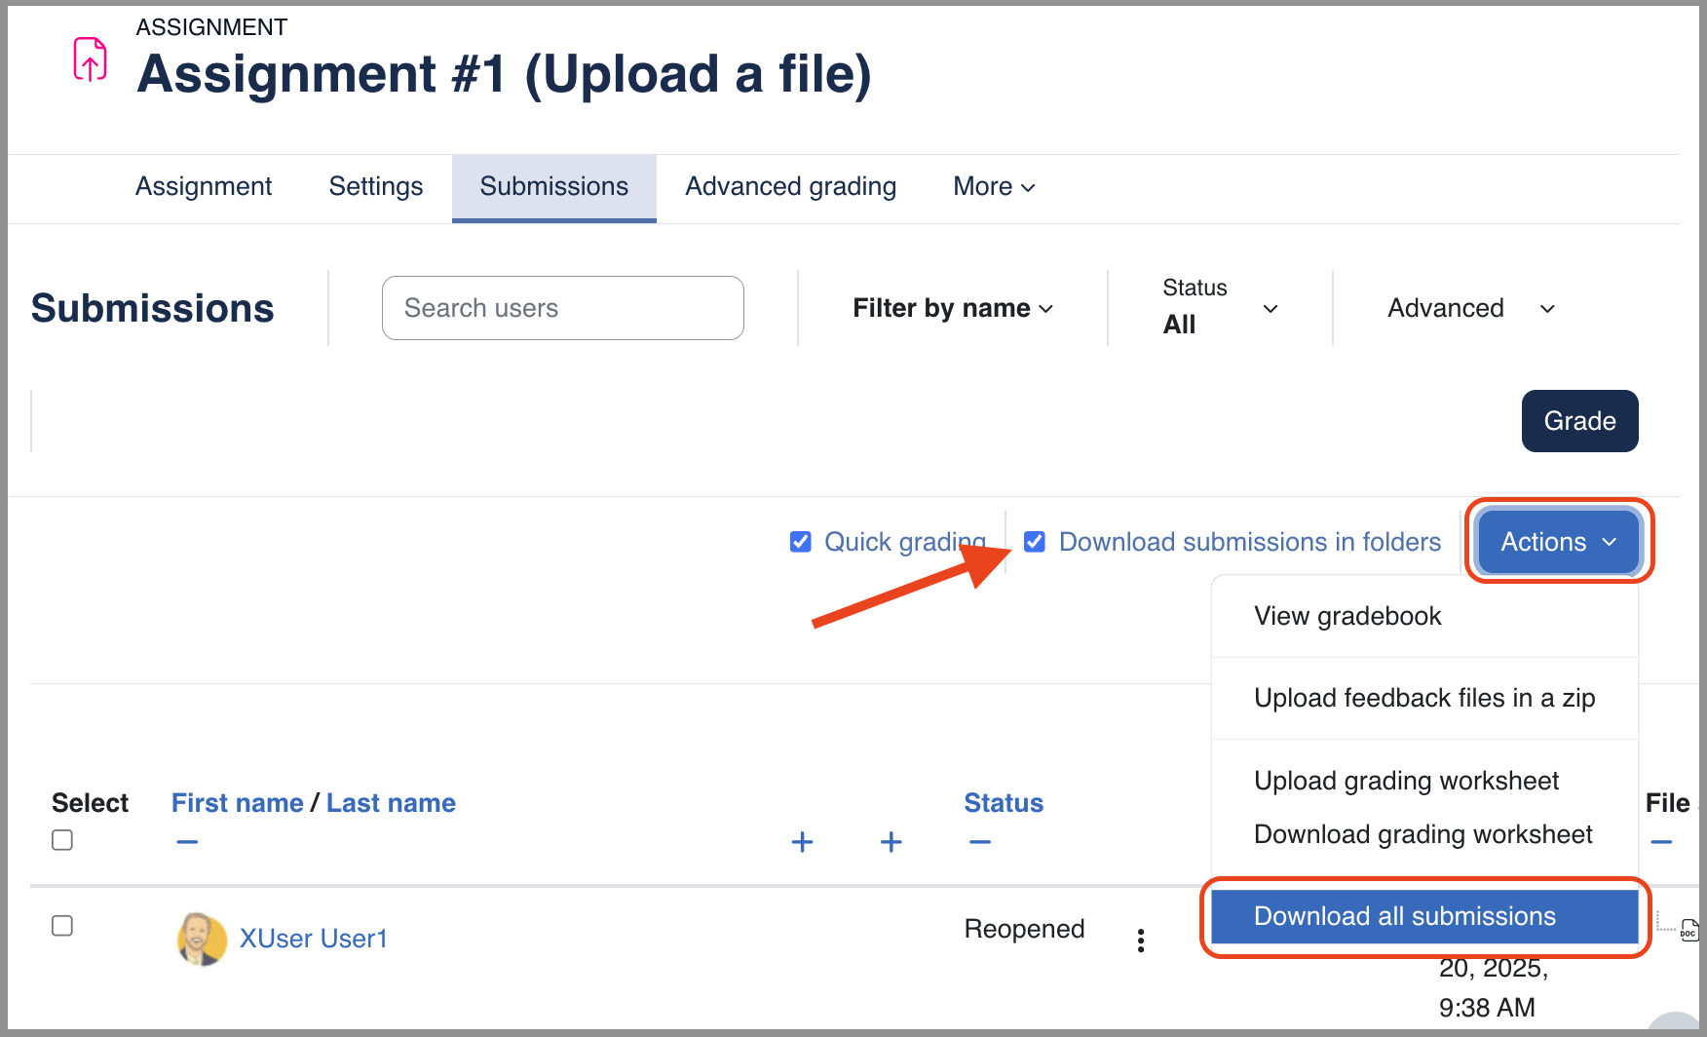Switch to the Assignment tab

click(204, 186)
